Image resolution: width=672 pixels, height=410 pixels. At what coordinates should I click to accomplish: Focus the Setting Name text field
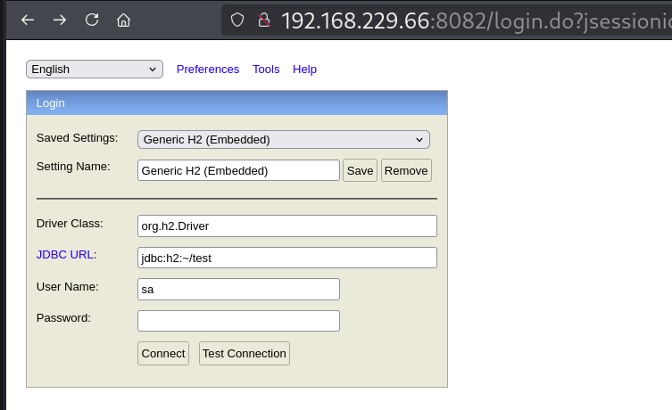coord(238,170)
